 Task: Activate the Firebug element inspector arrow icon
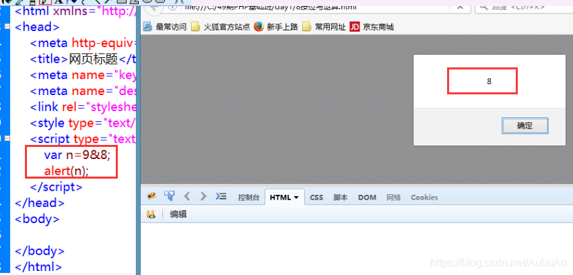(x=169, y=196)
